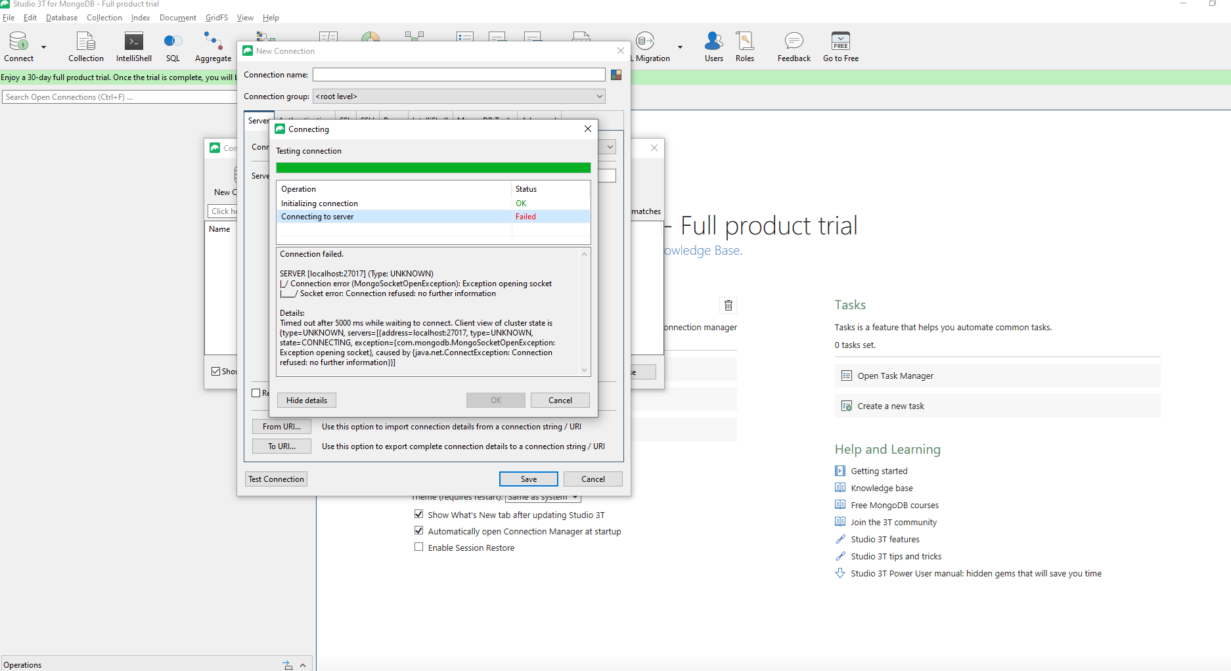Open Studio 3T tips and tricks link
1231x671 pixels.
[x=896, y=556]
